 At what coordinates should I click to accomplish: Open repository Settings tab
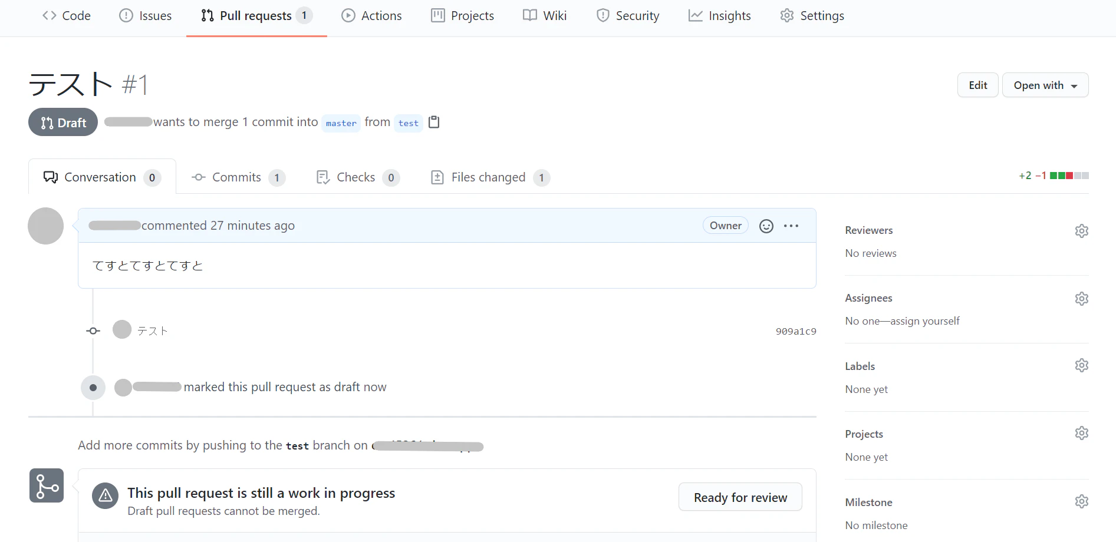(812, 16)
